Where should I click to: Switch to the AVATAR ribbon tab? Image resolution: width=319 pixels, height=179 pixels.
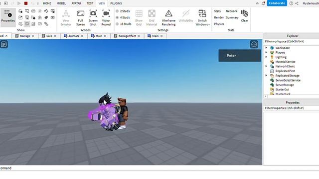click(76, 3)
